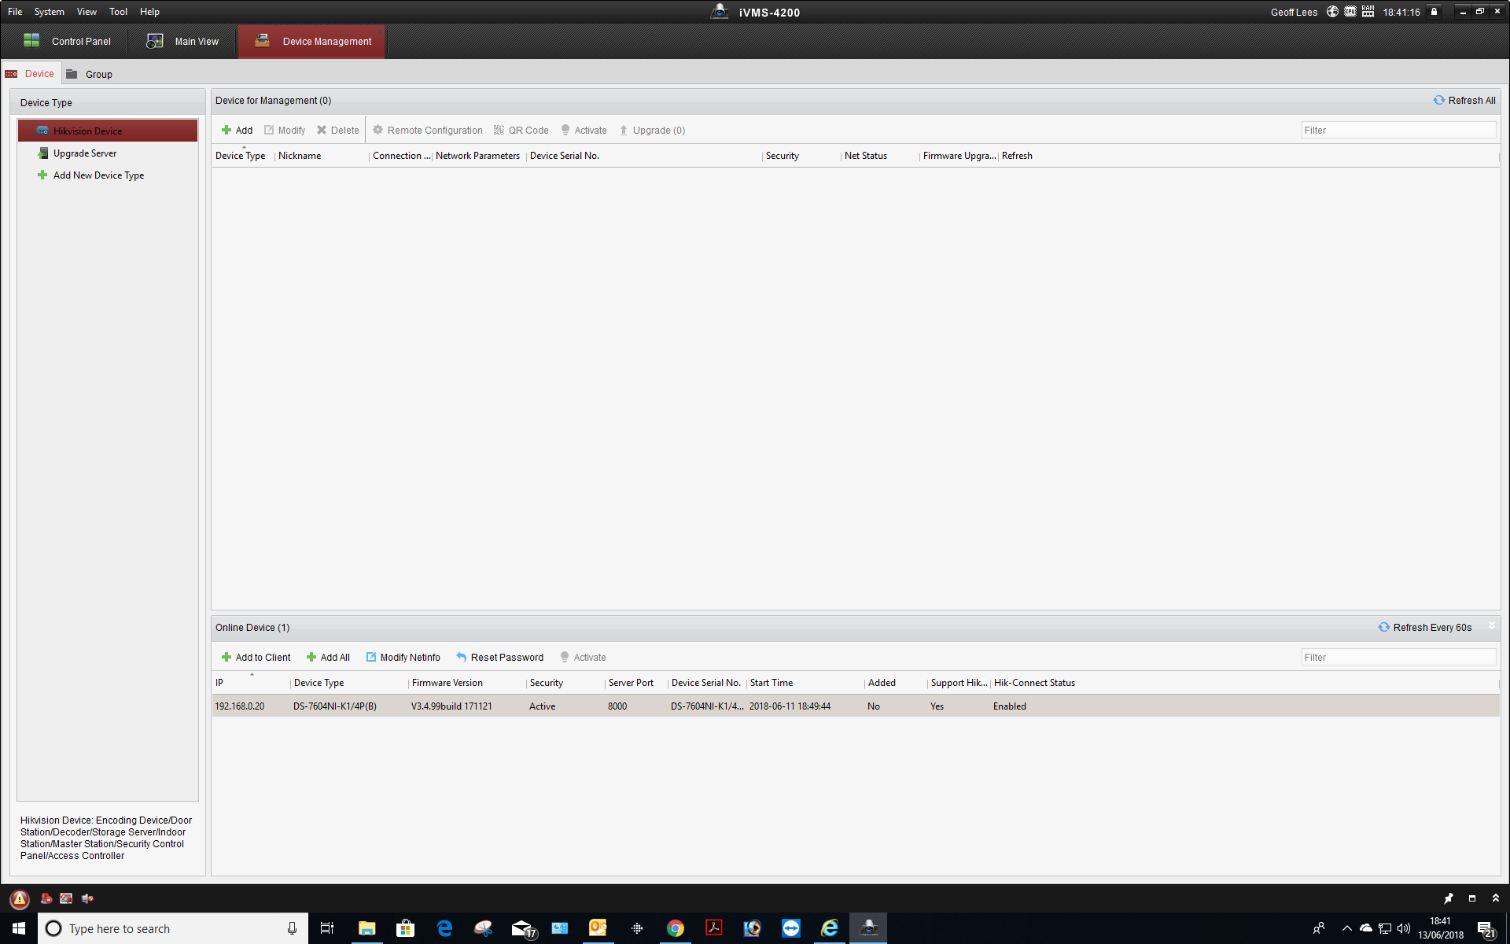Screen dimensions: 1510x944
Task: Open Google Chrome from the taskbar
Action: pyautogui.click(x=675, y=928)
